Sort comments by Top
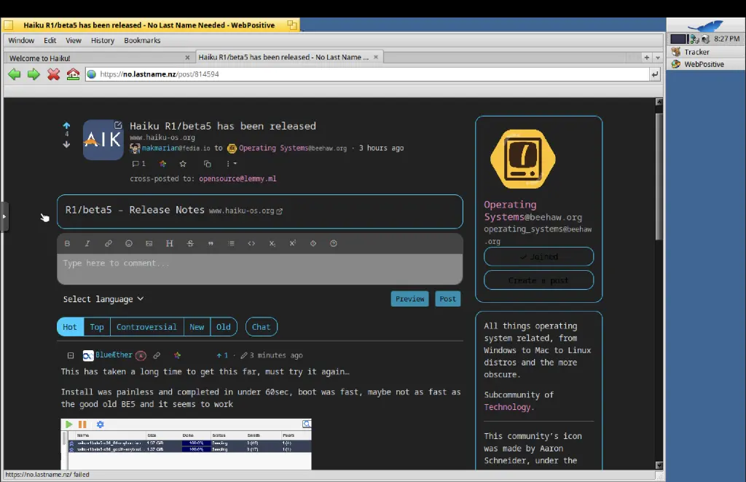This screenshot has width=746, height=482. tap(97, 327)
